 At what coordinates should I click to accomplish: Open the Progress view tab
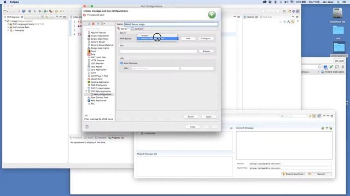tap(116, 138)
